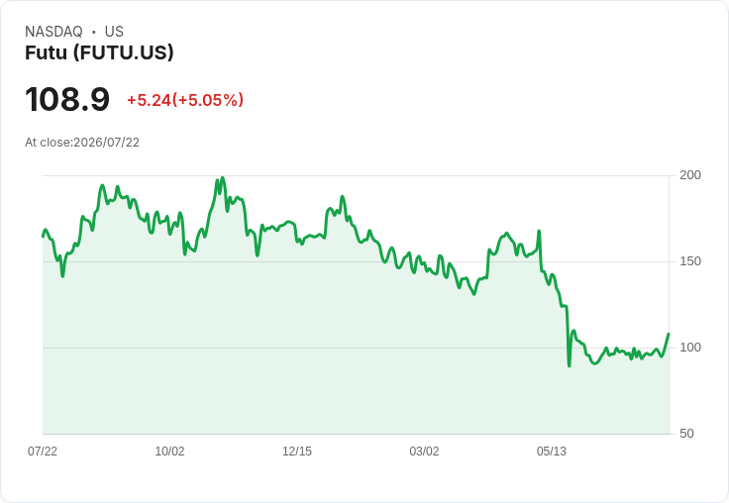Image resolution: width=729 pixels, height=503 pixels.
Task: Select the 200 y-axis label
Action: (x=690, y=175)
